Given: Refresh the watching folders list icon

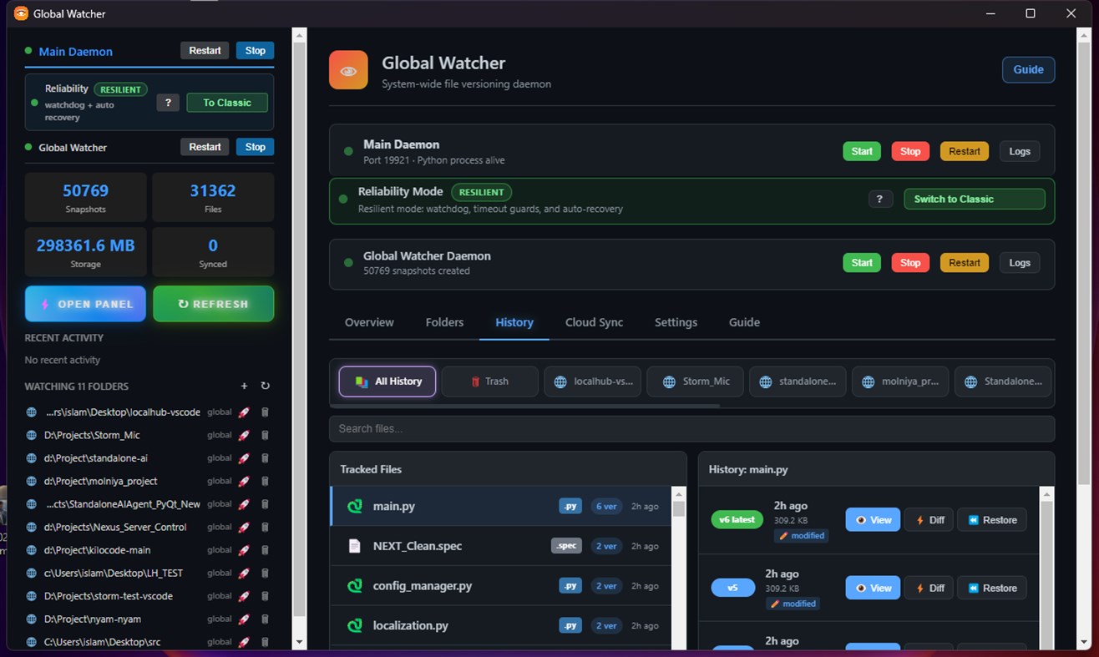Looking at the screenshot, I should click(x=266, y=387).
